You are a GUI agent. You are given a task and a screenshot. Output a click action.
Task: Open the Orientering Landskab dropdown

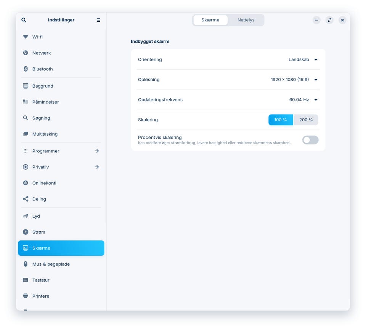tap(303, 59)
